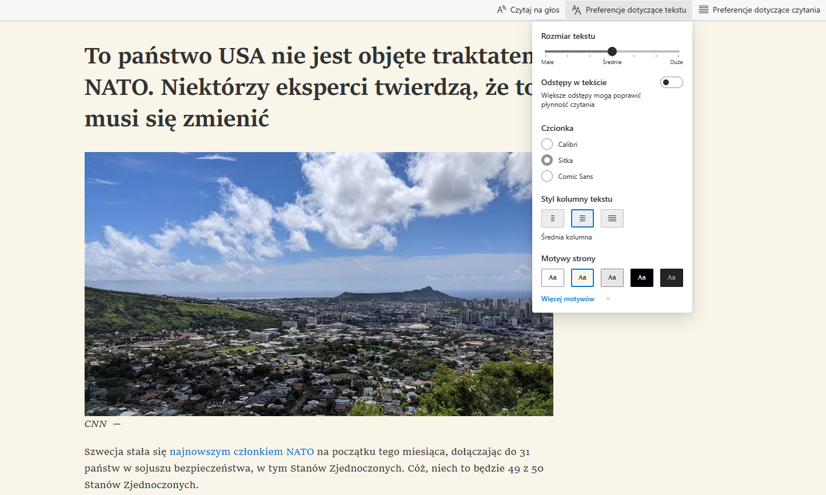Select the narrow column style icon
Image resolution: width=826 pixels, height=495 pixels.
553,218
